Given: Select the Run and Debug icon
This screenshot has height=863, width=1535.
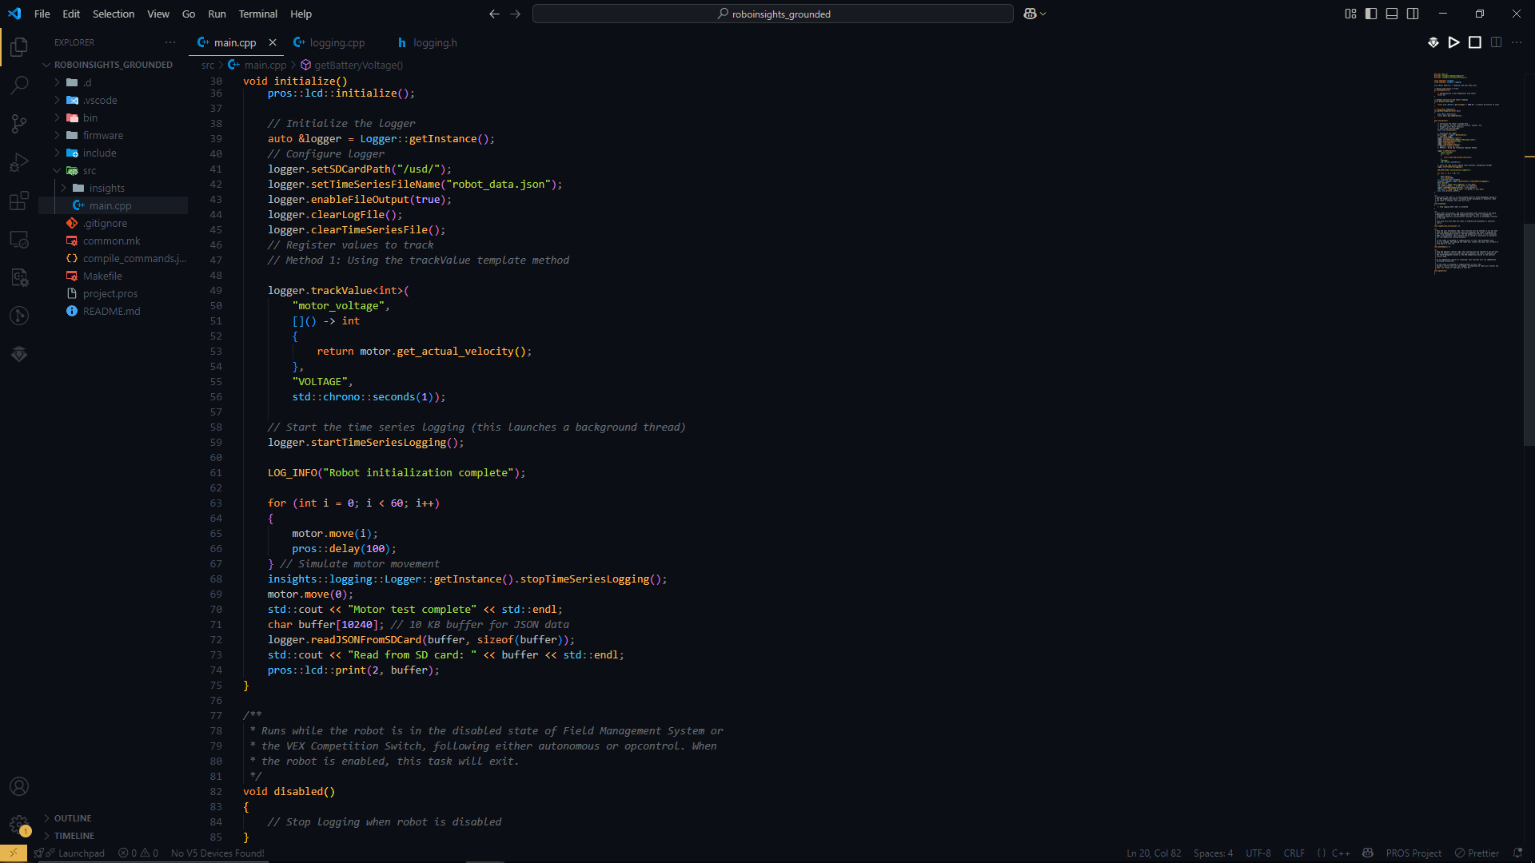Looking at the screenshot, I should [18, 162].
